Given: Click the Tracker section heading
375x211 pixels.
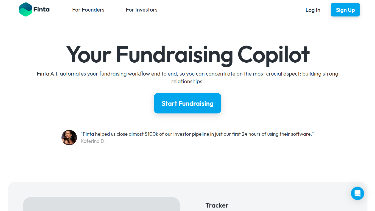Looking at the screenshot, I should (x=217, y=205).
